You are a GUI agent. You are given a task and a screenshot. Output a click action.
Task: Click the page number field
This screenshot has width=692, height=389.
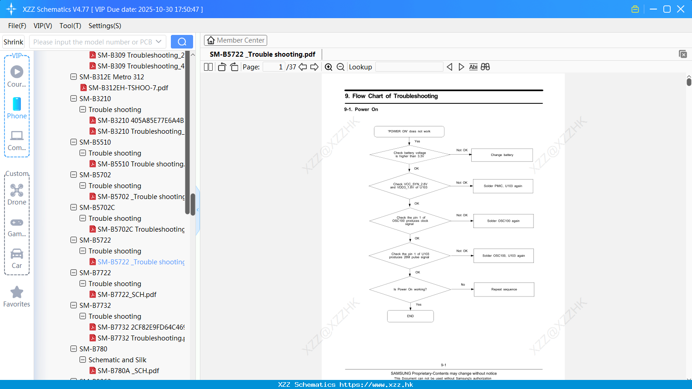[274, 67]
